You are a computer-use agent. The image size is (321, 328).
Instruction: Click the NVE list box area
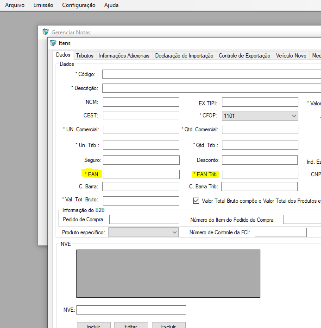168,273
